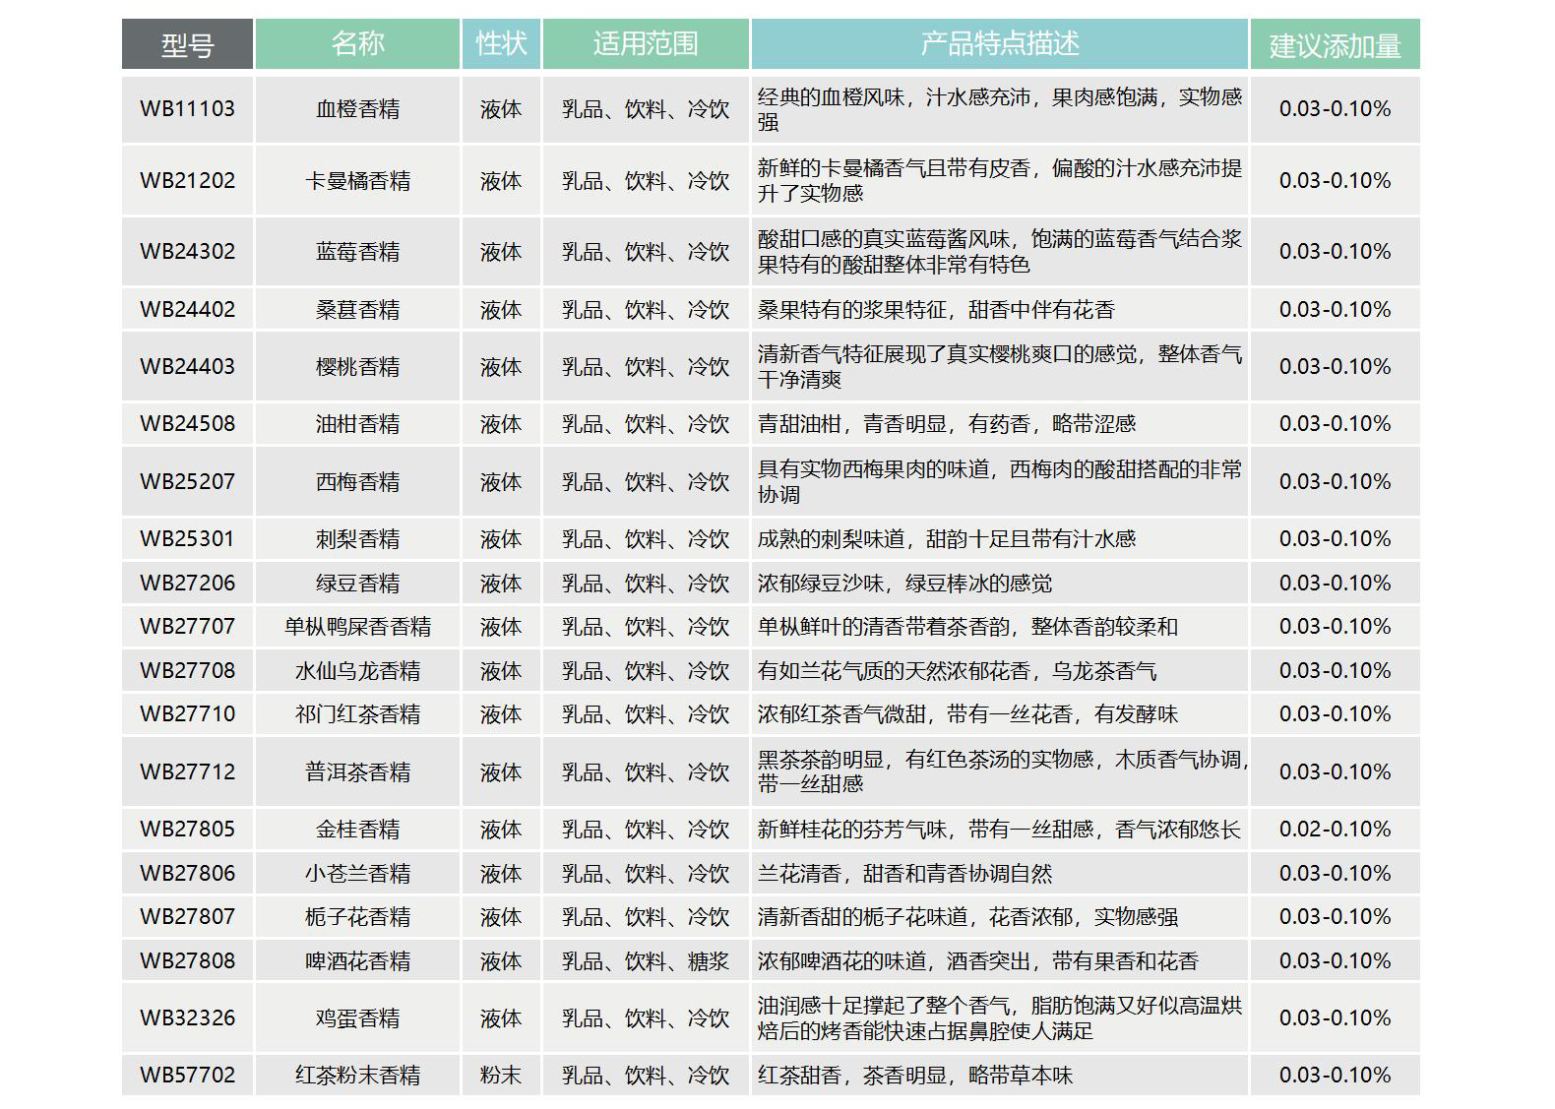The image size is (1555, 1109).
Task: Click the name 普洱茶香精
Action: pyautogui.click(x=357, y=772)
